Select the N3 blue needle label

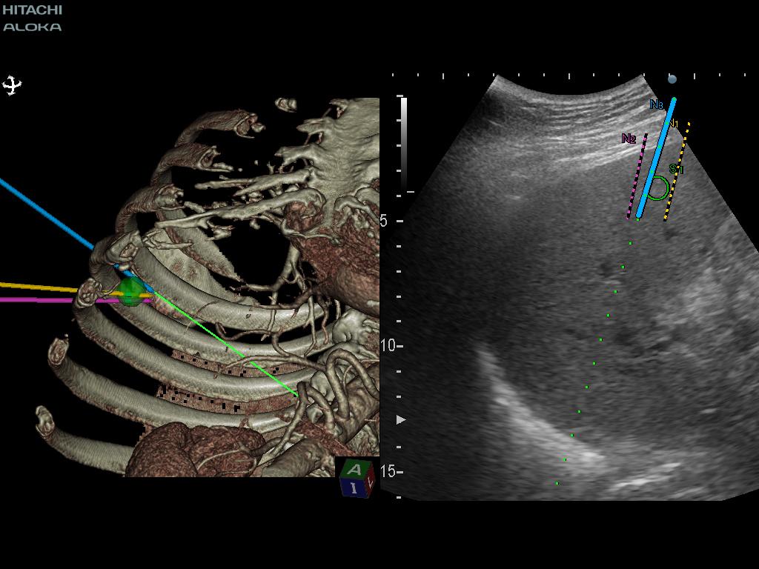click(657, 104)
